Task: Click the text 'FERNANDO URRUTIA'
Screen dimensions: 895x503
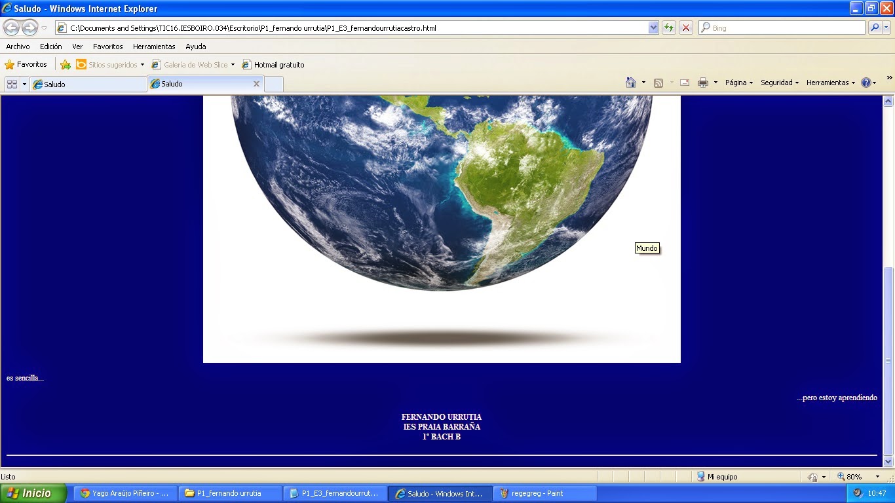Action: (x=442, y=417)
